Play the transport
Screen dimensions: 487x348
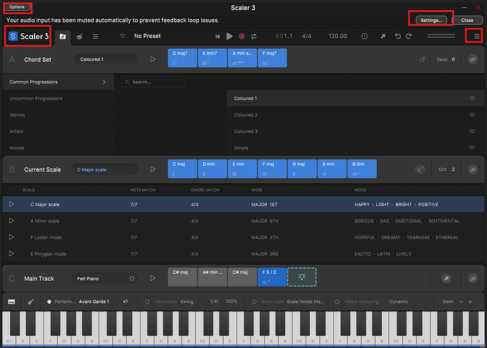pos(229,37)
